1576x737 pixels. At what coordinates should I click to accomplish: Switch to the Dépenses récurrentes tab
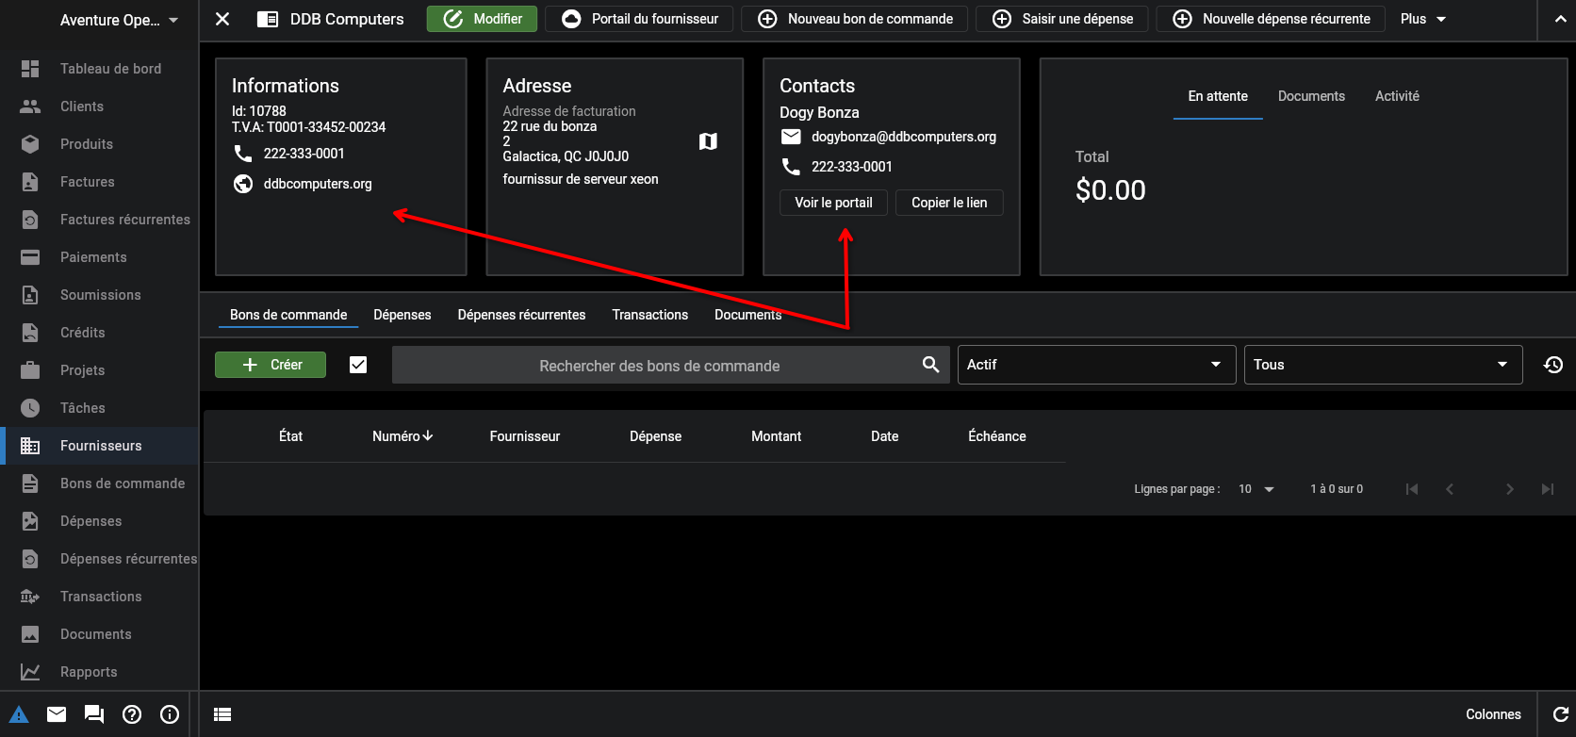tap(521, 315)
